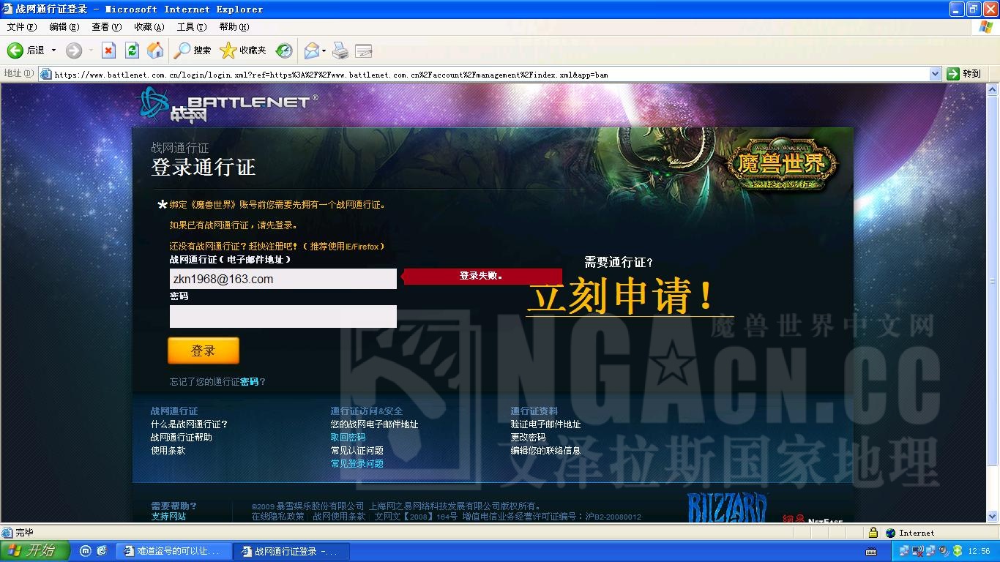Refresh the page using the toolbar icon
Image resolution: width=1000 pixels, height=562 pixels.
[132, 50]
